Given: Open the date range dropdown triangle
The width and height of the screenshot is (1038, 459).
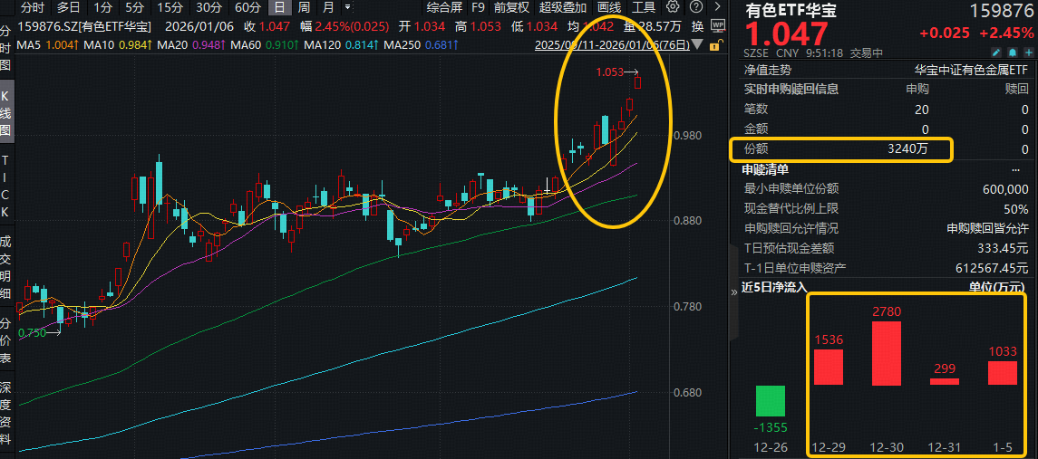Looking at the screenshot, I should tap(695, 43).
